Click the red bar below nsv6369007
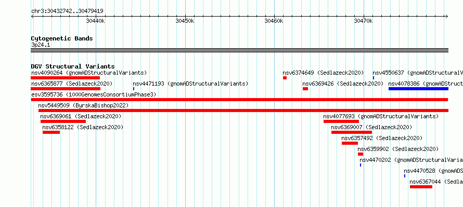 pyautogui.click(x=351, y=132)
